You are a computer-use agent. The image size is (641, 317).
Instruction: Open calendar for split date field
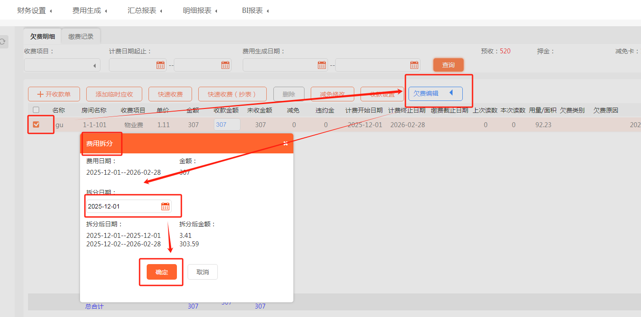pyautogui.click(x=165, y=206)
